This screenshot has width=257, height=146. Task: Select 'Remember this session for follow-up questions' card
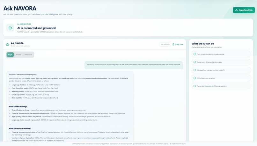click(221, 86)
